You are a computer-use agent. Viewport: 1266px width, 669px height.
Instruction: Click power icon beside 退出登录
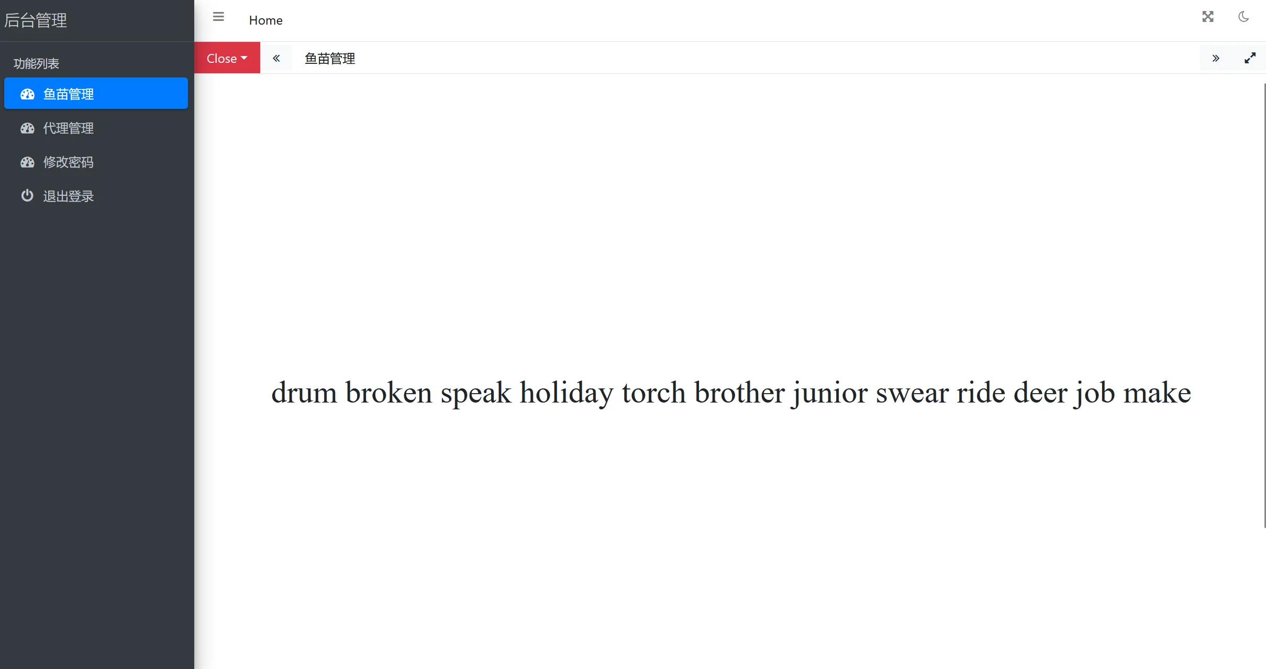click(x=27, y=196)
